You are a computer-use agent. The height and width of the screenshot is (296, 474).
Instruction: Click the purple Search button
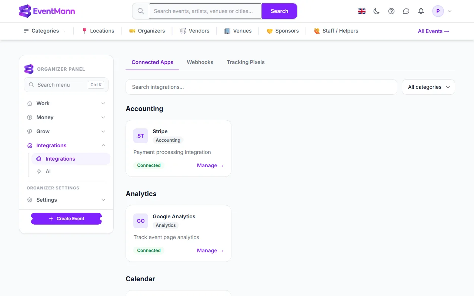(x=279, y=11)
